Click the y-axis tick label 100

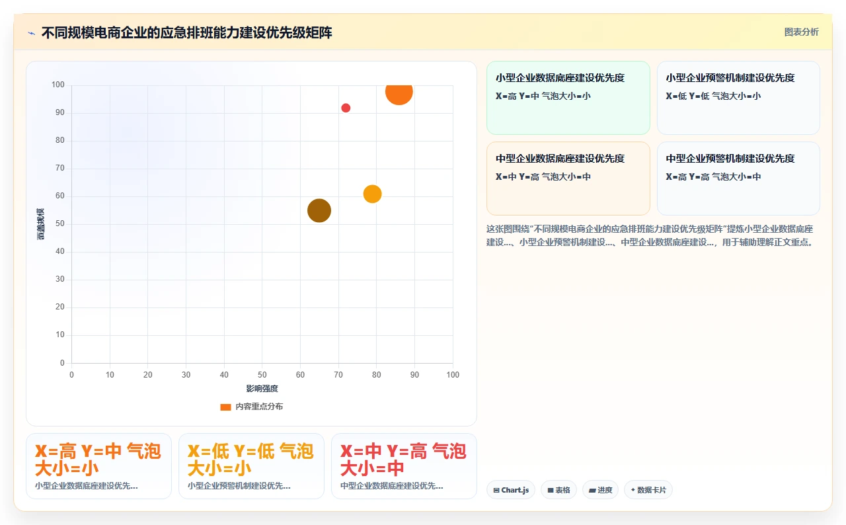[x=58, y=85]
